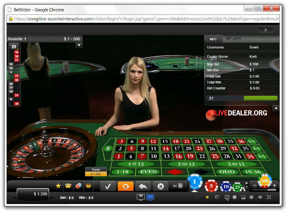Click the Chrome address bar URL
Image resolution: width=288 pixels, height=212 pixels.
(x=146, y=19)
